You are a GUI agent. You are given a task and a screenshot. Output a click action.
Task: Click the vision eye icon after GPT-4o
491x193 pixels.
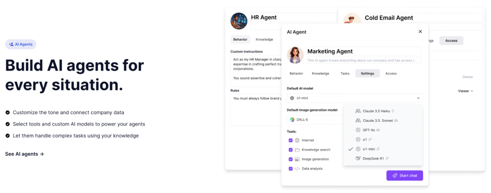(378, 130)
